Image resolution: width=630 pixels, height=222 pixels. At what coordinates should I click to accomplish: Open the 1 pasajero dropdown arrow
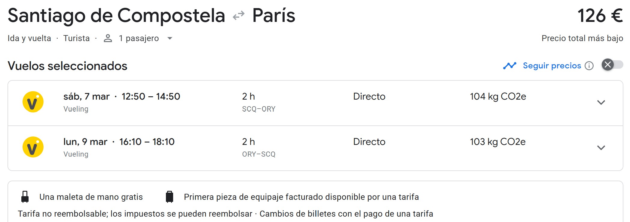170,38
